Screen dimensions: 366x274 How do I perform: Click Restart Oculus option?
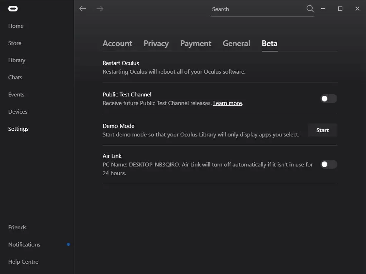(x=121, y=63)
